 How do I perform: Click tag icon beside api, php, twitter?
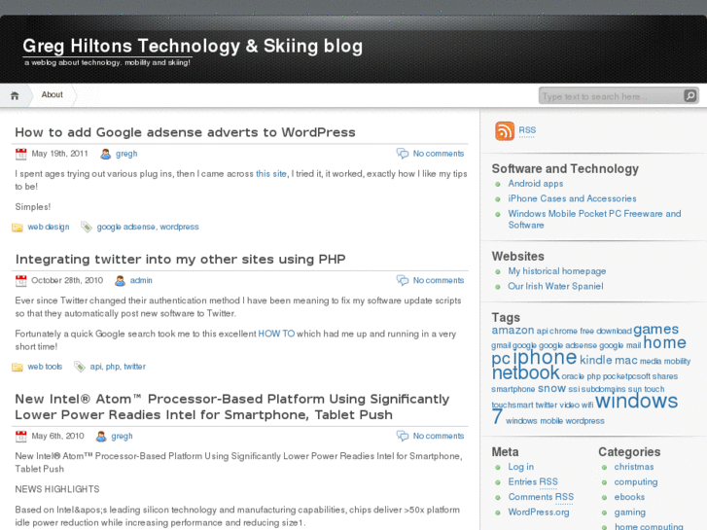[x=80, y=367]
